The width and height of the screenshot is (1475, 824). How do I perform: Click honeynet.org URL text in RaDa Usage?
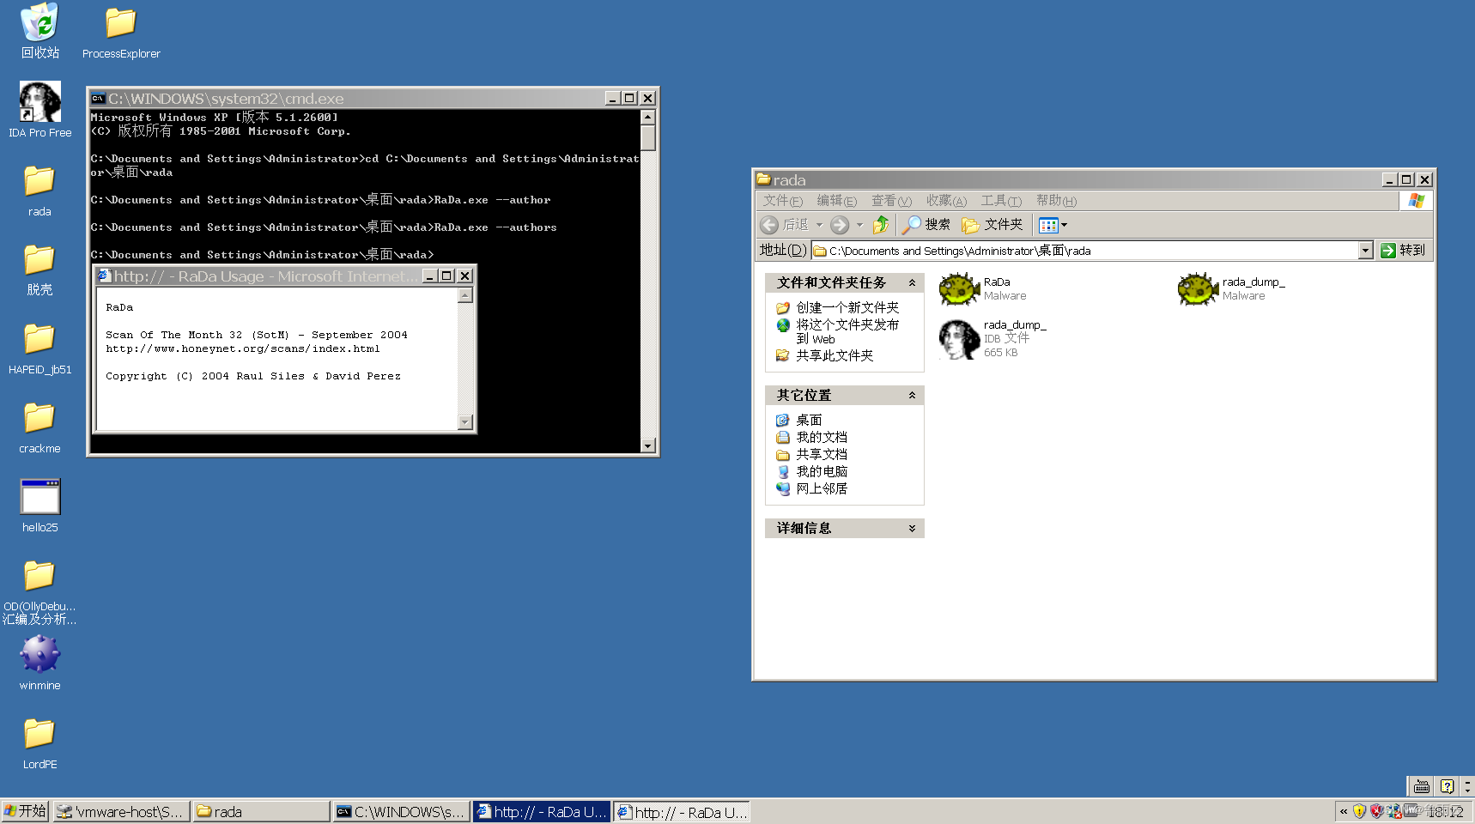tap(243, 348)
